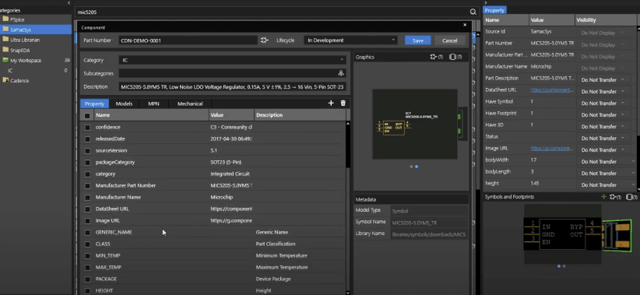Image resolution: width=640 pixels, height=295 pixels.
Task: Delete property with trash icon
Action: pos(343,104)
